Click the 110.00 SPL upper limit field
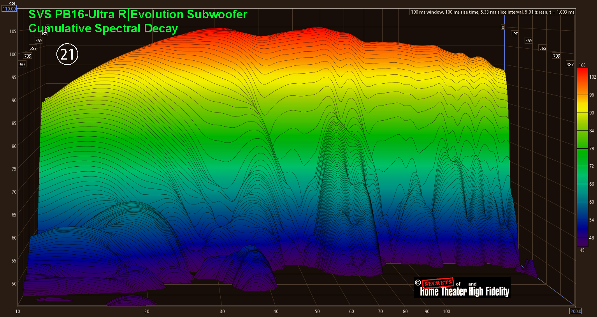This screenshot has width=597, height=317. coord(9,9)
